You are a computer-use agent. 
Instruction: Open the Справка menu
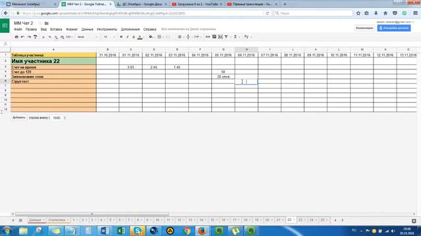point(149,29)
